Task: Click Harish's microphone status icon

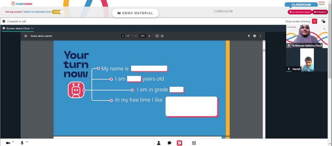Action: click(x=289, y=69)
